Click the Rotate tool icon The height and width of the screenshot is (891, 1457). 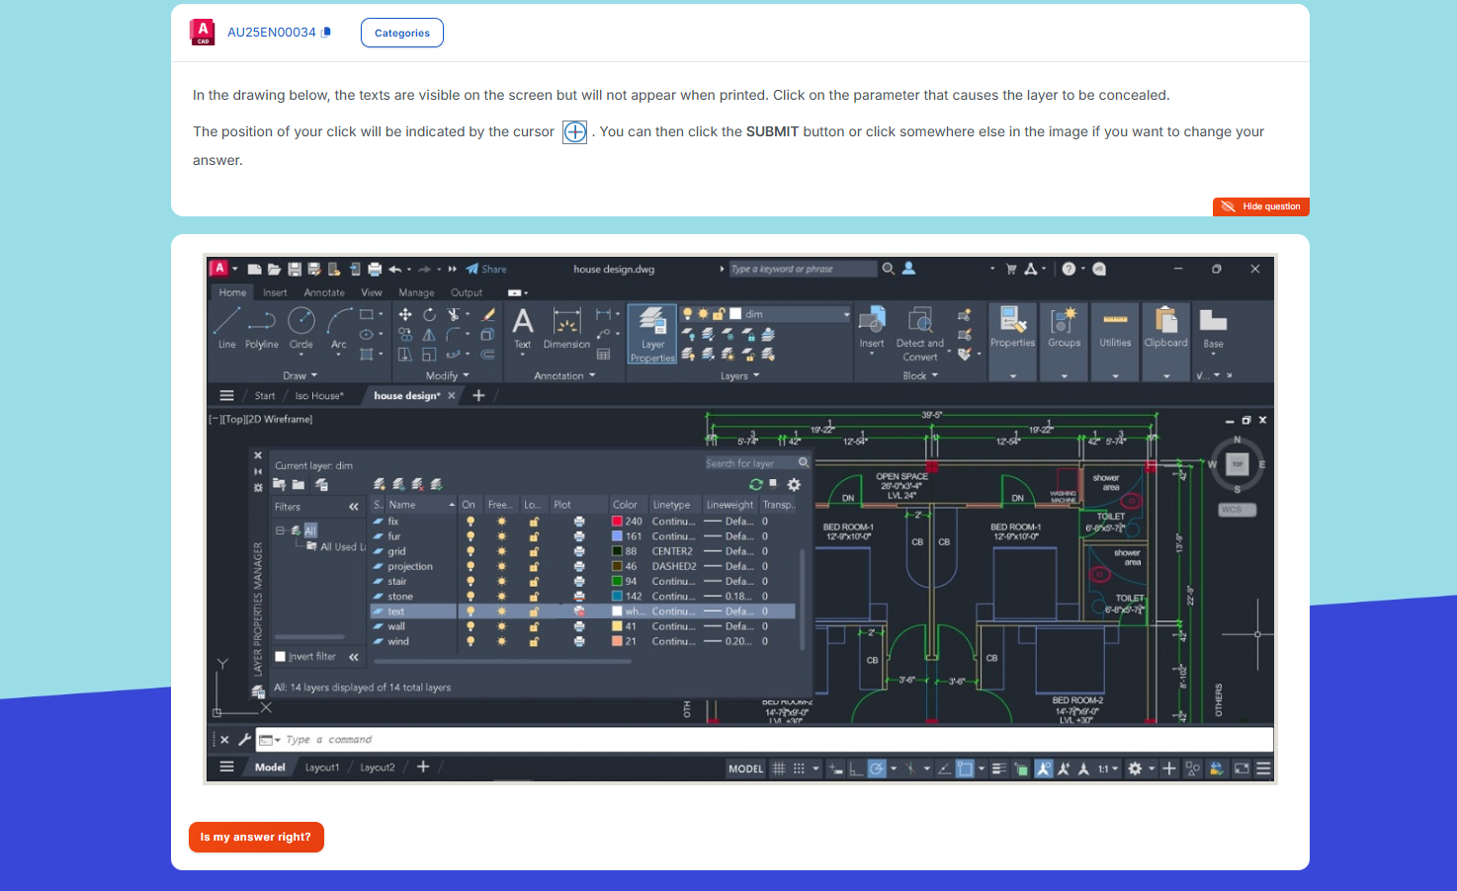pos(429,314)
